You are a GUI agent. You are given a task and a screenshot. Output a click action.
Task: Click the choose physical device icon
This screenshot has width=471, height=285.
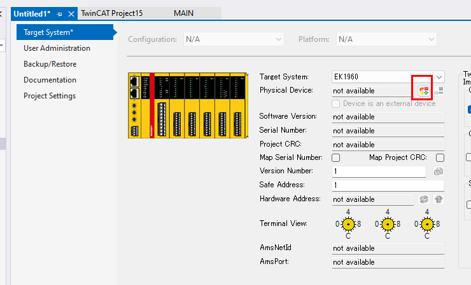click(424, 91)
